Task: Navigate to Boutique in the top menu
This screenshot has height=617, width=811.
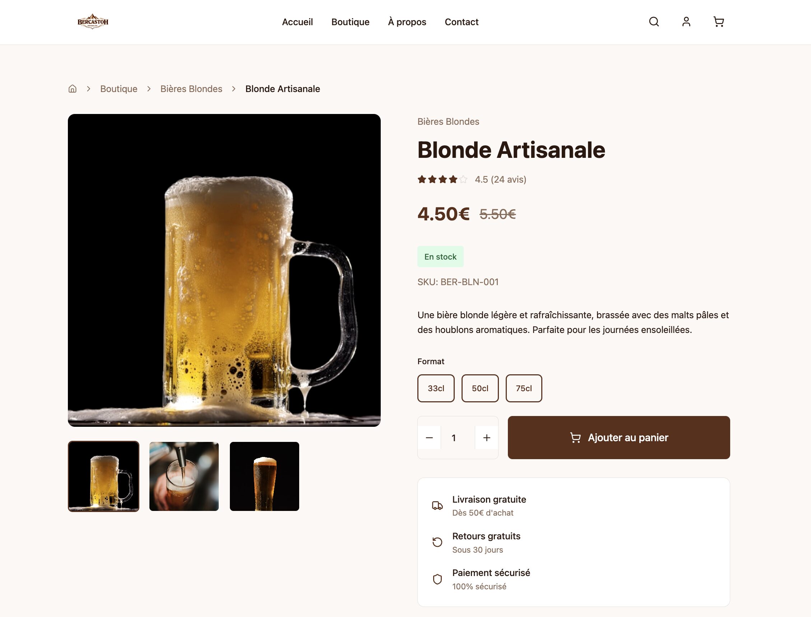Action: pyautogui.click(x=350, y=22)
